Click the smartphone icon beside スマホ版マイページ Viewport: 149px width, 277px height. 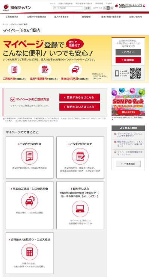(x=117, y=73)
